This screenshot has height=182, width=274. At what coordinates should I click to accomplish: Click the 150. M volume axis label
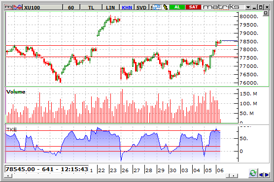248,94
